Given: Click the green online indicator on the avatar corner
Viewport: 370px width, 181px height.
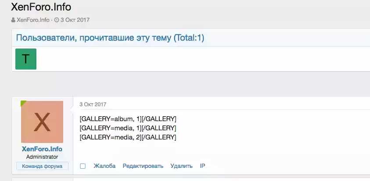Looking at the screenshot, I should click(x=23, y=103).
